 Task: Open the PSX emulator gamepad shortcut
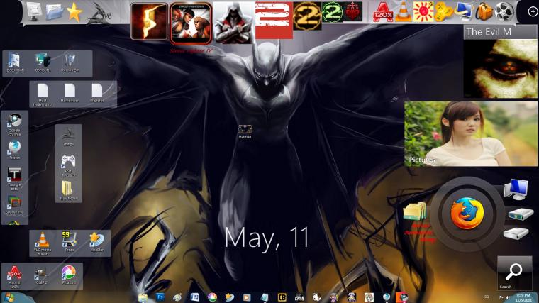click(x=68, y=165)
